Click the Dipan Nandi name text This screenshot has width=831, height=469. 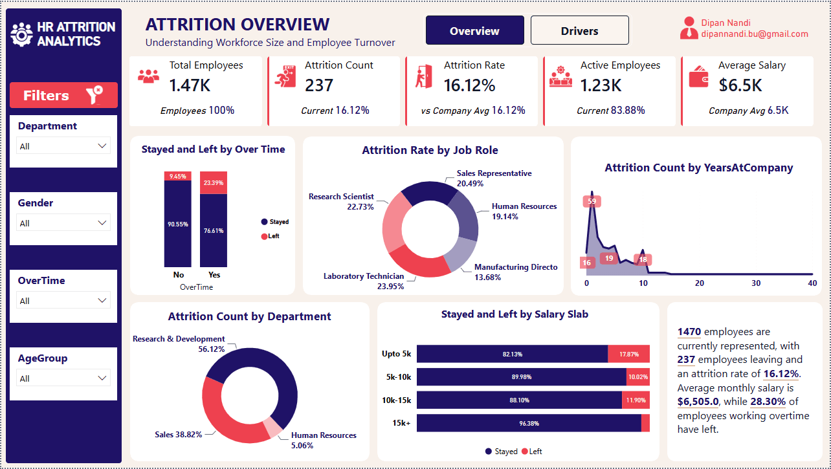click(726, 23)
